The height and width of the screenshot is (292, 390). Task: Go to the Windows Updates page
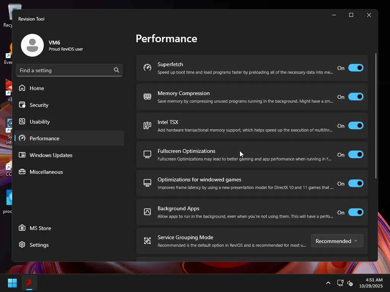tap(51, 155)
